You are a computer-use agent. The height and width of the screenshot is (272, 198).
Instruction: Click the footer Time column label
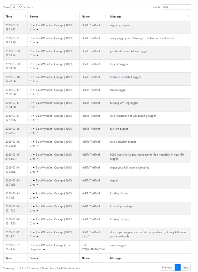click(x=9, y=258)
